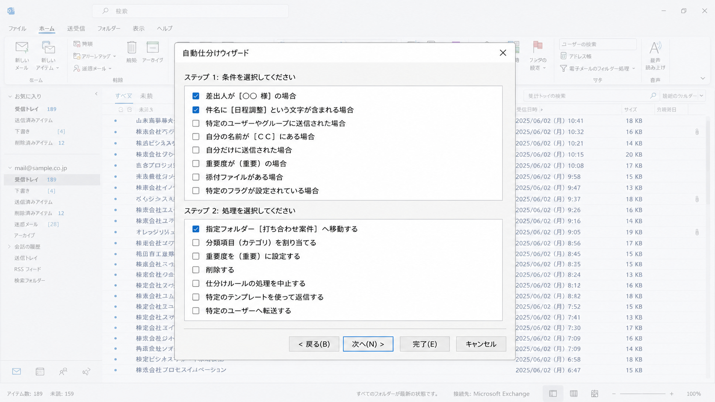This screenshot has width=715, height=402.
Task: Collapse the mail@sample.co.jp account tree
Action: point(10,168)
